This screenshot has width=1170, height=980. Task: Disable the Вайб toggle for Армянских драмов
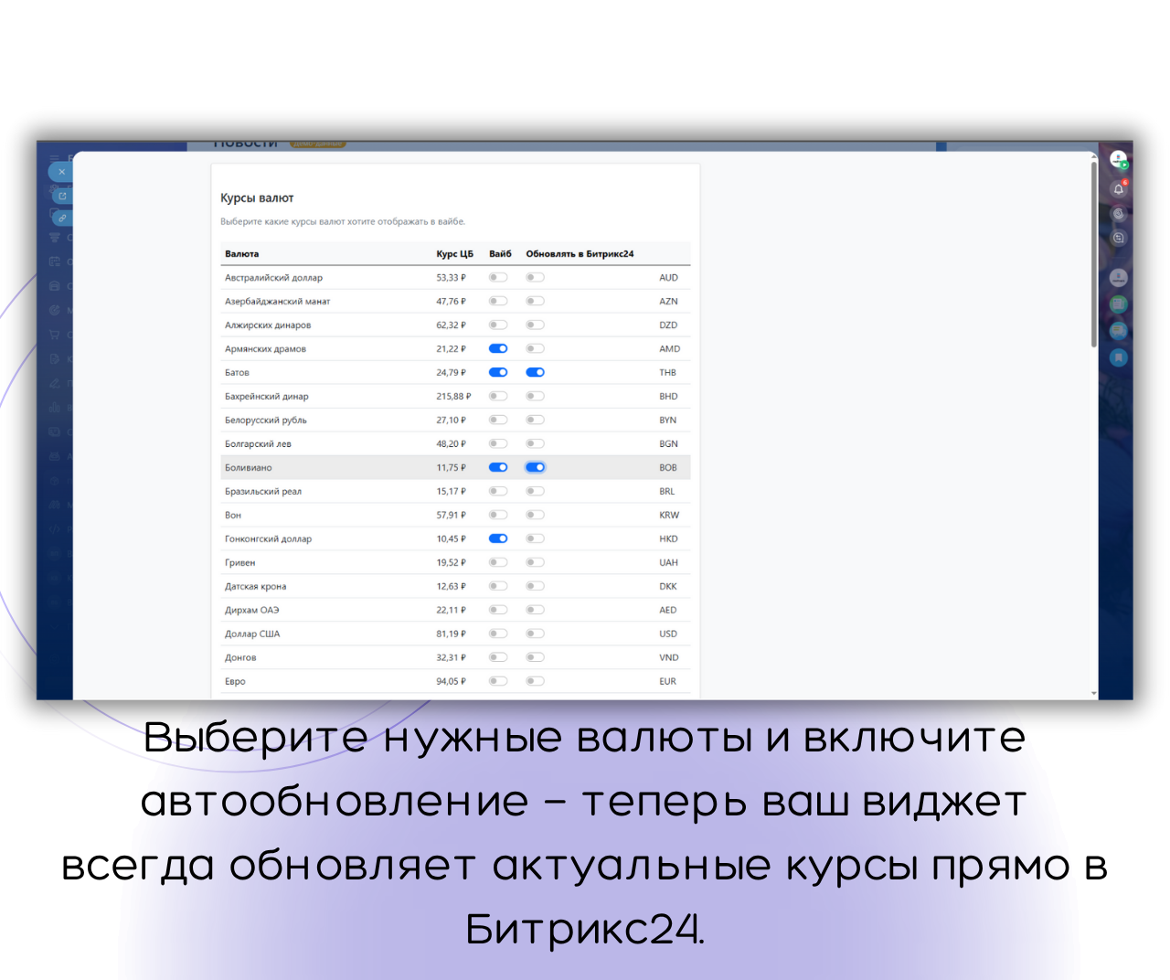[x=498, y=348]
